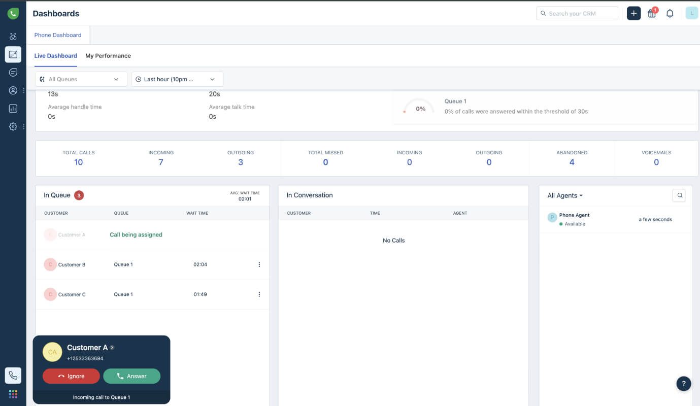Screen dimensions: 700x406
Task: Click the Phone Agent name in the agents list
Action: [575, 215]
